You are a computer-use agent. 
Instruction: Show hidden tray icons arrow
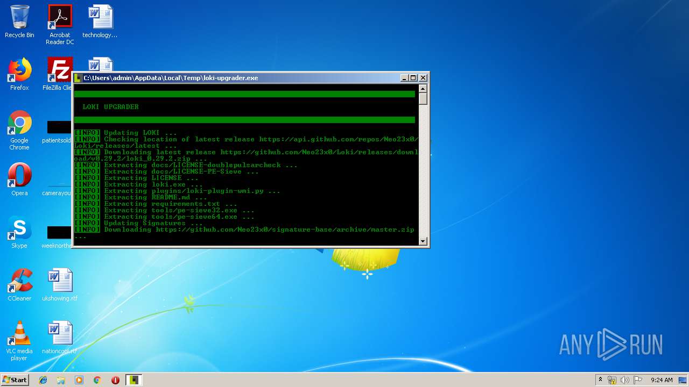click(x=600, y=380)
